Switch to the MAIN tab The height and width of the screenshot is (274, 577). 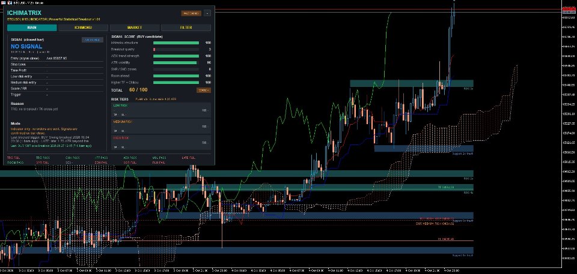[32, 28]
